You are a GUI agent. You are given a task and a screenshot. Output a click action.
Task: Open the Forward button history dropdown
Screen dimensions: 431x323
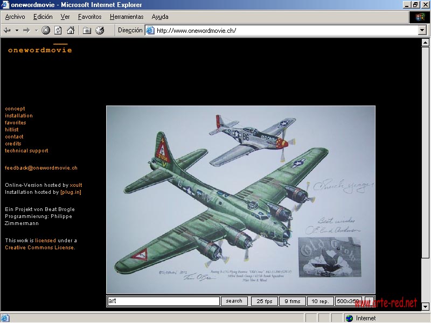tap(36, 31)
